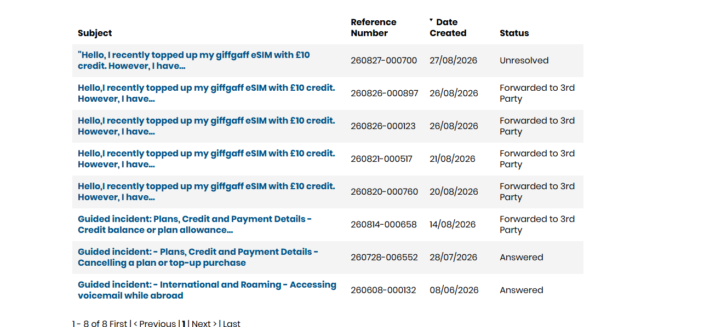
Task: Click the Next page link
Action: pos(204,324)
